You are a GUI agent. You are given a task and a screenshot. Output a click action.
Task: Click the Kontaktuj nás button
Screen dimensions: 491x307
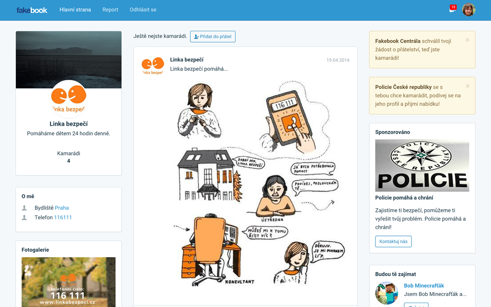tap(393, 241)
